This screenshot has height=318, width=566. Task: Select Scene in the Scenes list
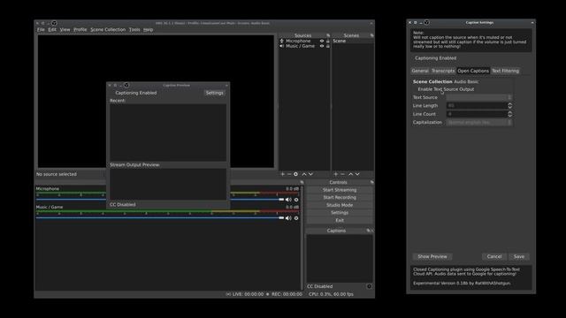[352, 42]
